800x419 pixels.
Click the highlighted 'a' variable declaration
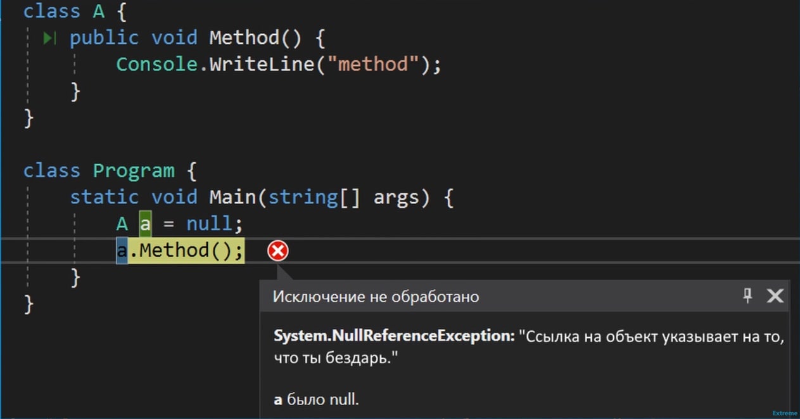[x=145, y=224]
